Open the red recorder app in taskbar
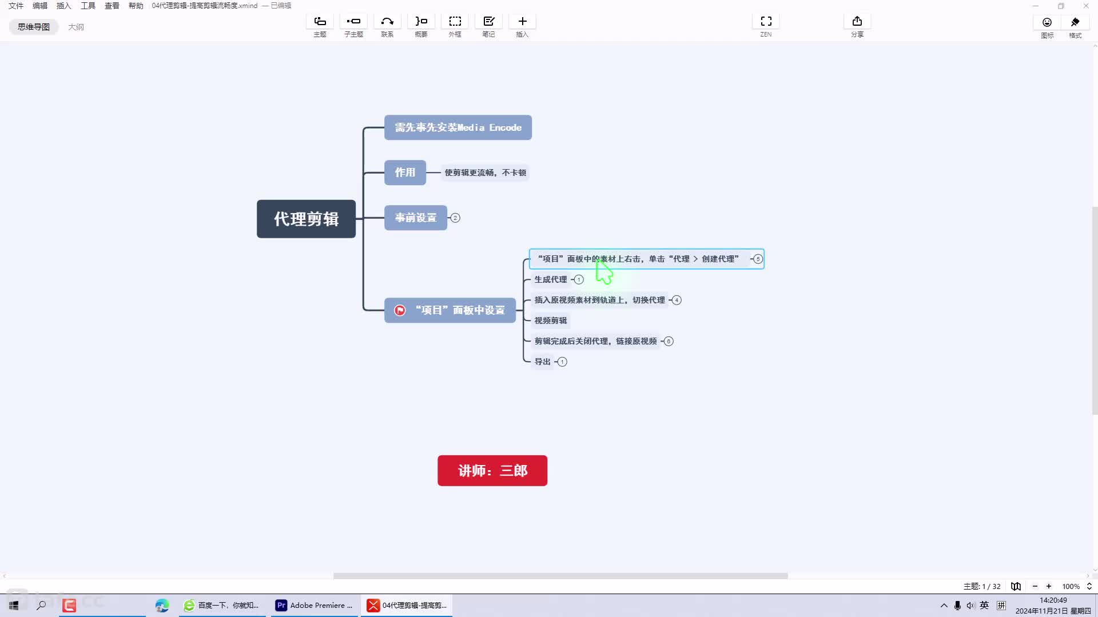The image size is (1098, 617). coord(69,605)
